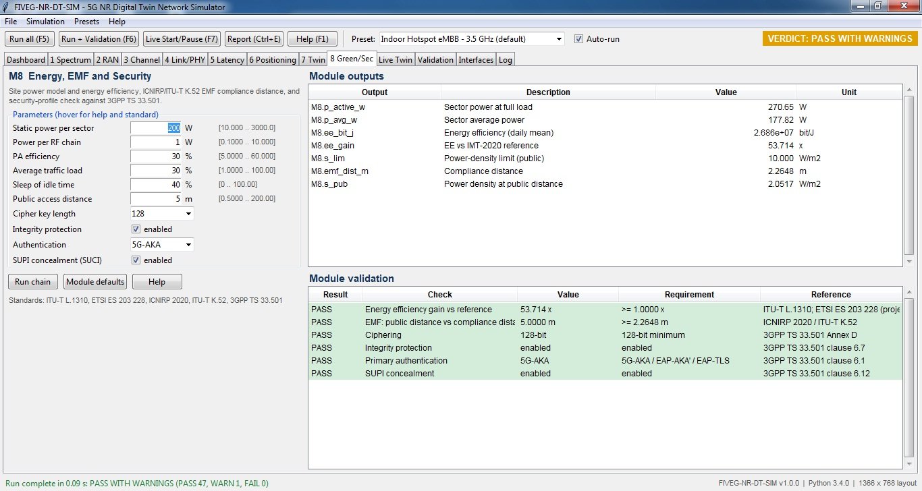The image size is (922, 491).
Task: Switch to the 1 Spectrum tab
Action: [71, 60]
